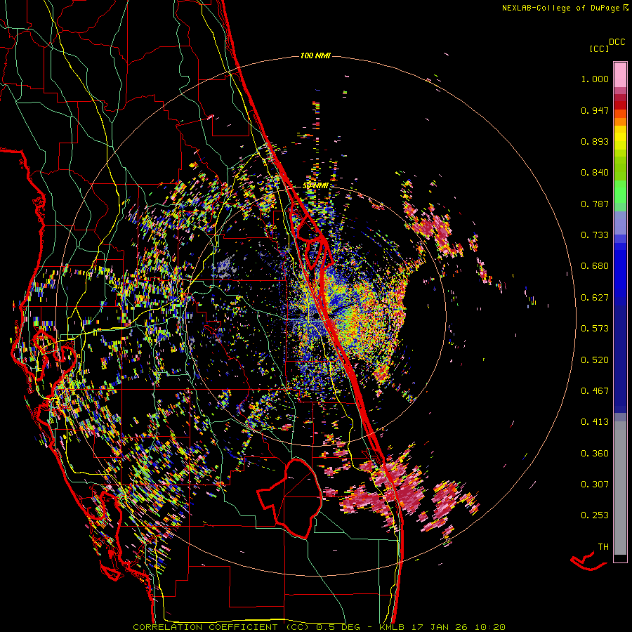Click the 0.947 legend value
Viewport: 632px width, 632px height.
pyautogui.click(x=595, y=110)
